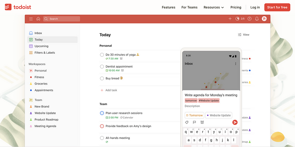Click Add task under Personal
This screenshot has height=147, width=295.
pos(109,90)
